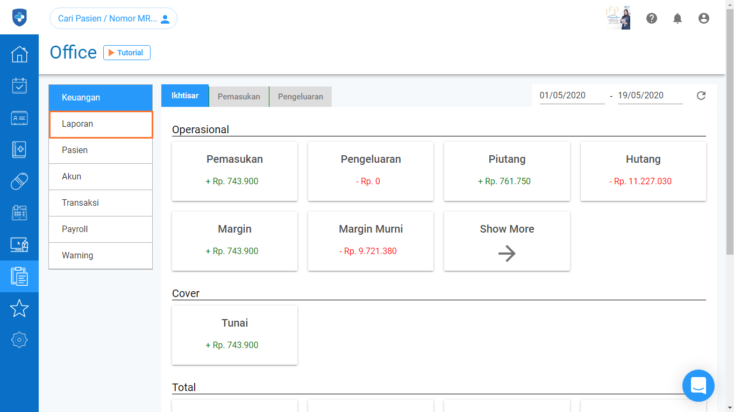Click the refresh date range icon

[701, 96]
